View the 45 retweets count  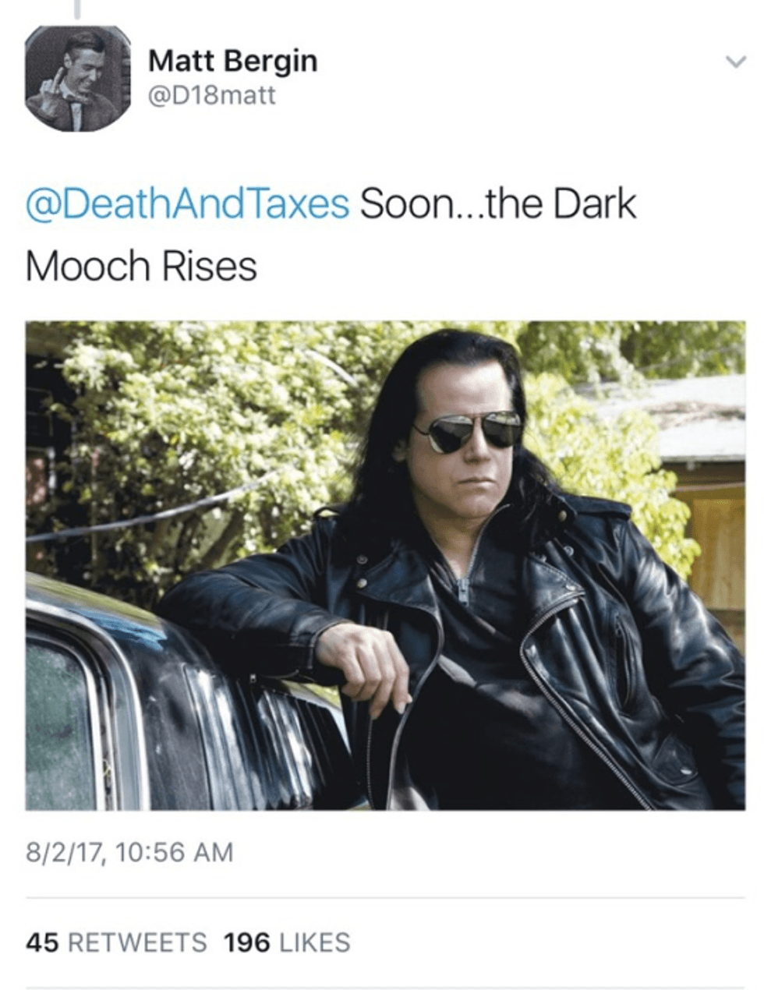click(42, 942)
